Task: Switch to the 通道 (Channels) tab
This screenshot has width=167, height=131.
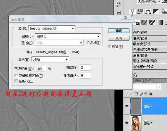Action: tap(138, 81)
